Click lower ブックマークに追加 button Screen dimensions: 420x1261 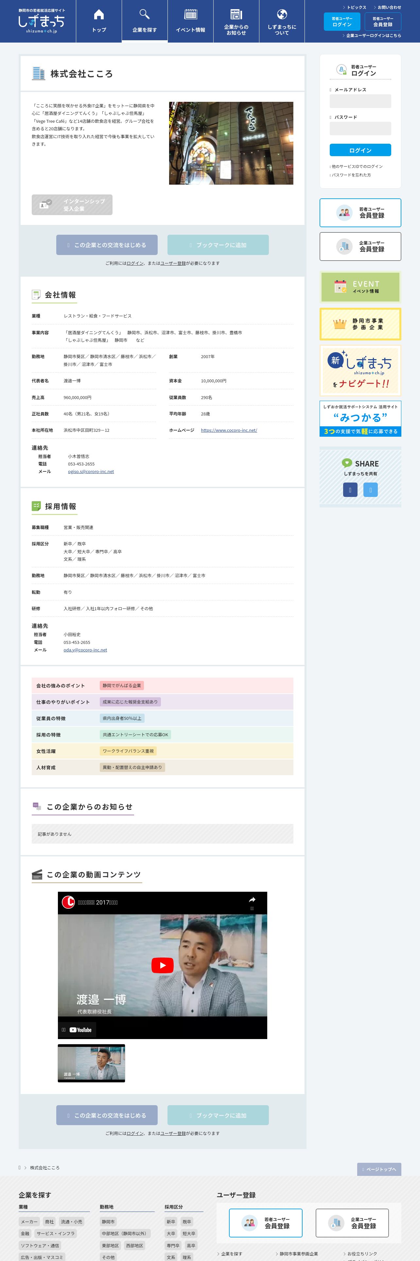click(218, 1115)
